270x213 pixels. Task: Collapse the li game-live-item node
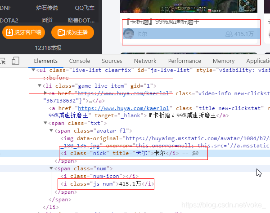tap(40, 85)
